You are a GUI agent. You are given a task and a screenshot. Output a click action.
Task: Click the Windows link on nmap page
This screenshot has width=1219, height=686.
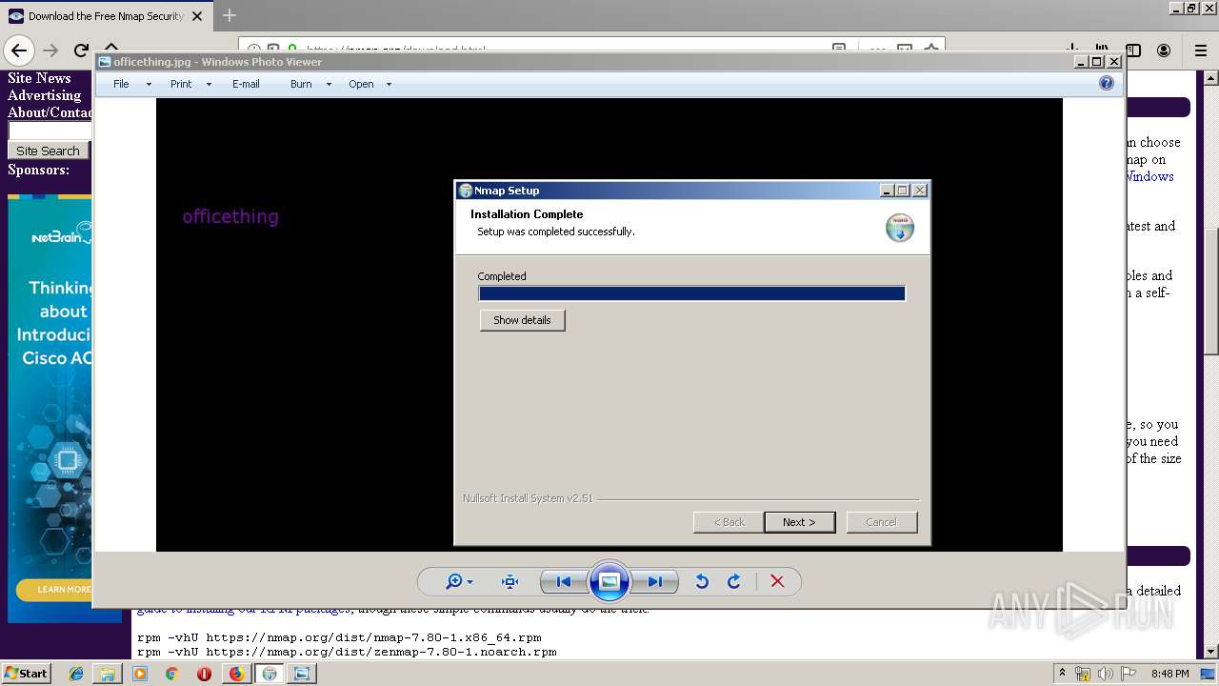tap(1150, 176)
